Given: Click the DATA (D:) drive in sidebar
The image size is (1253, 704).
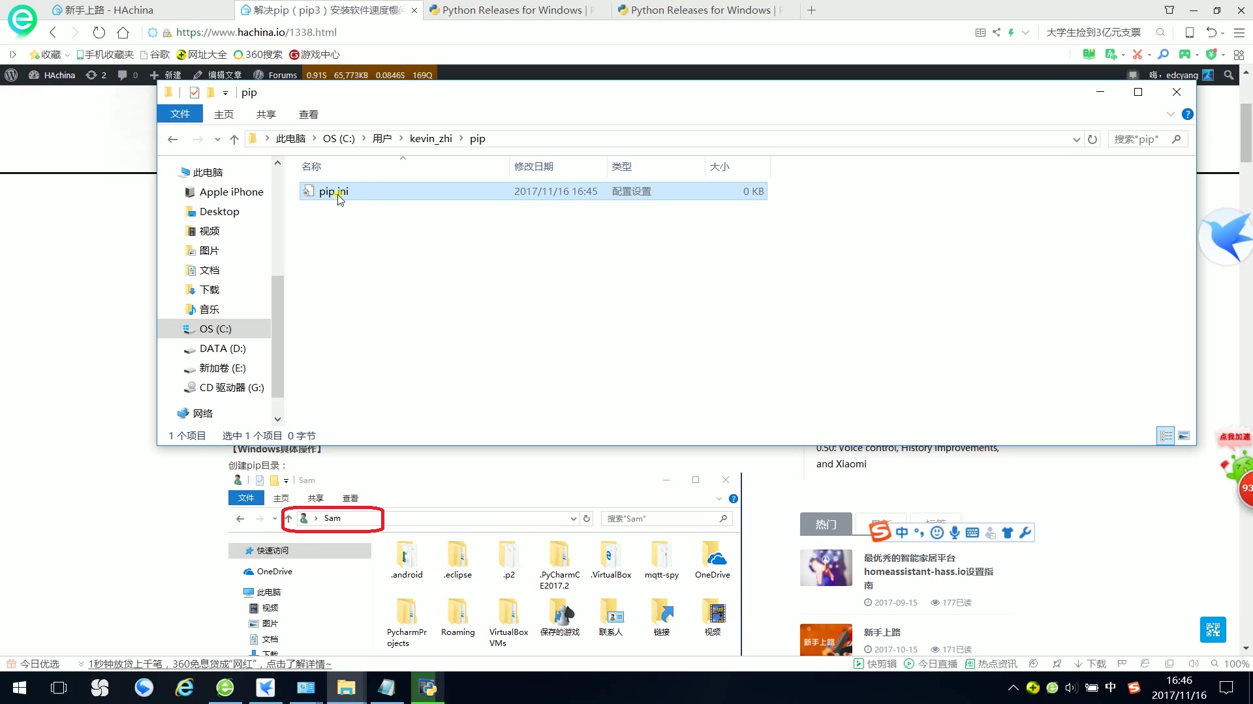Looking at the screenshot, I should (222, 348).
